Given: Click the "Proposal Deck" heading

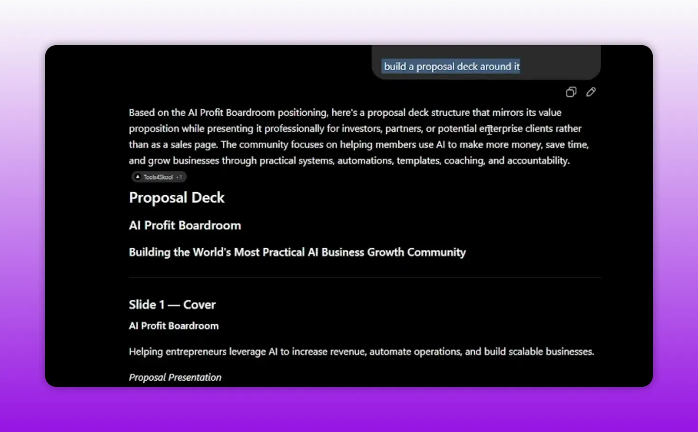Looking at the screenshot, I should (177, 197).
